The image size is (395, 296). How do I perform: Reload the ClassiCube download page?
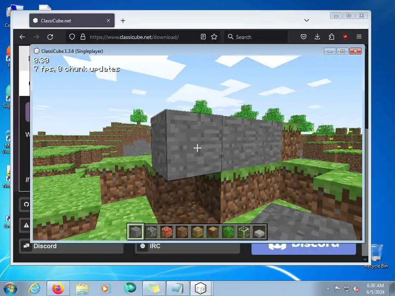pyautogui.click(x=50, y=37)
